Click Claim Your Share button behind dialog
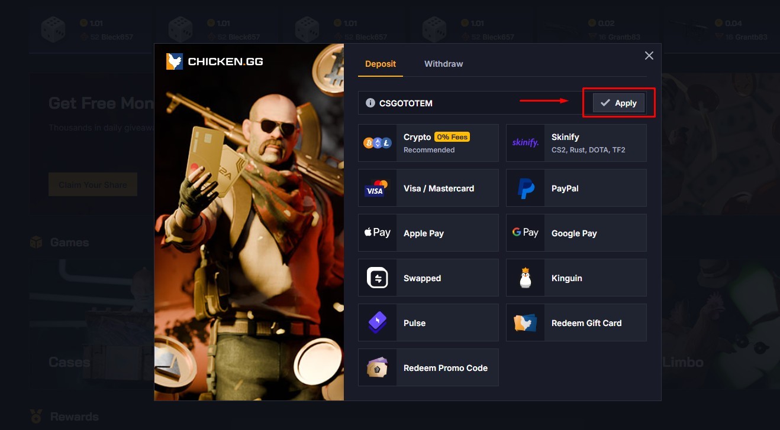This screenshot has height=430, width=780. [93, 185]
